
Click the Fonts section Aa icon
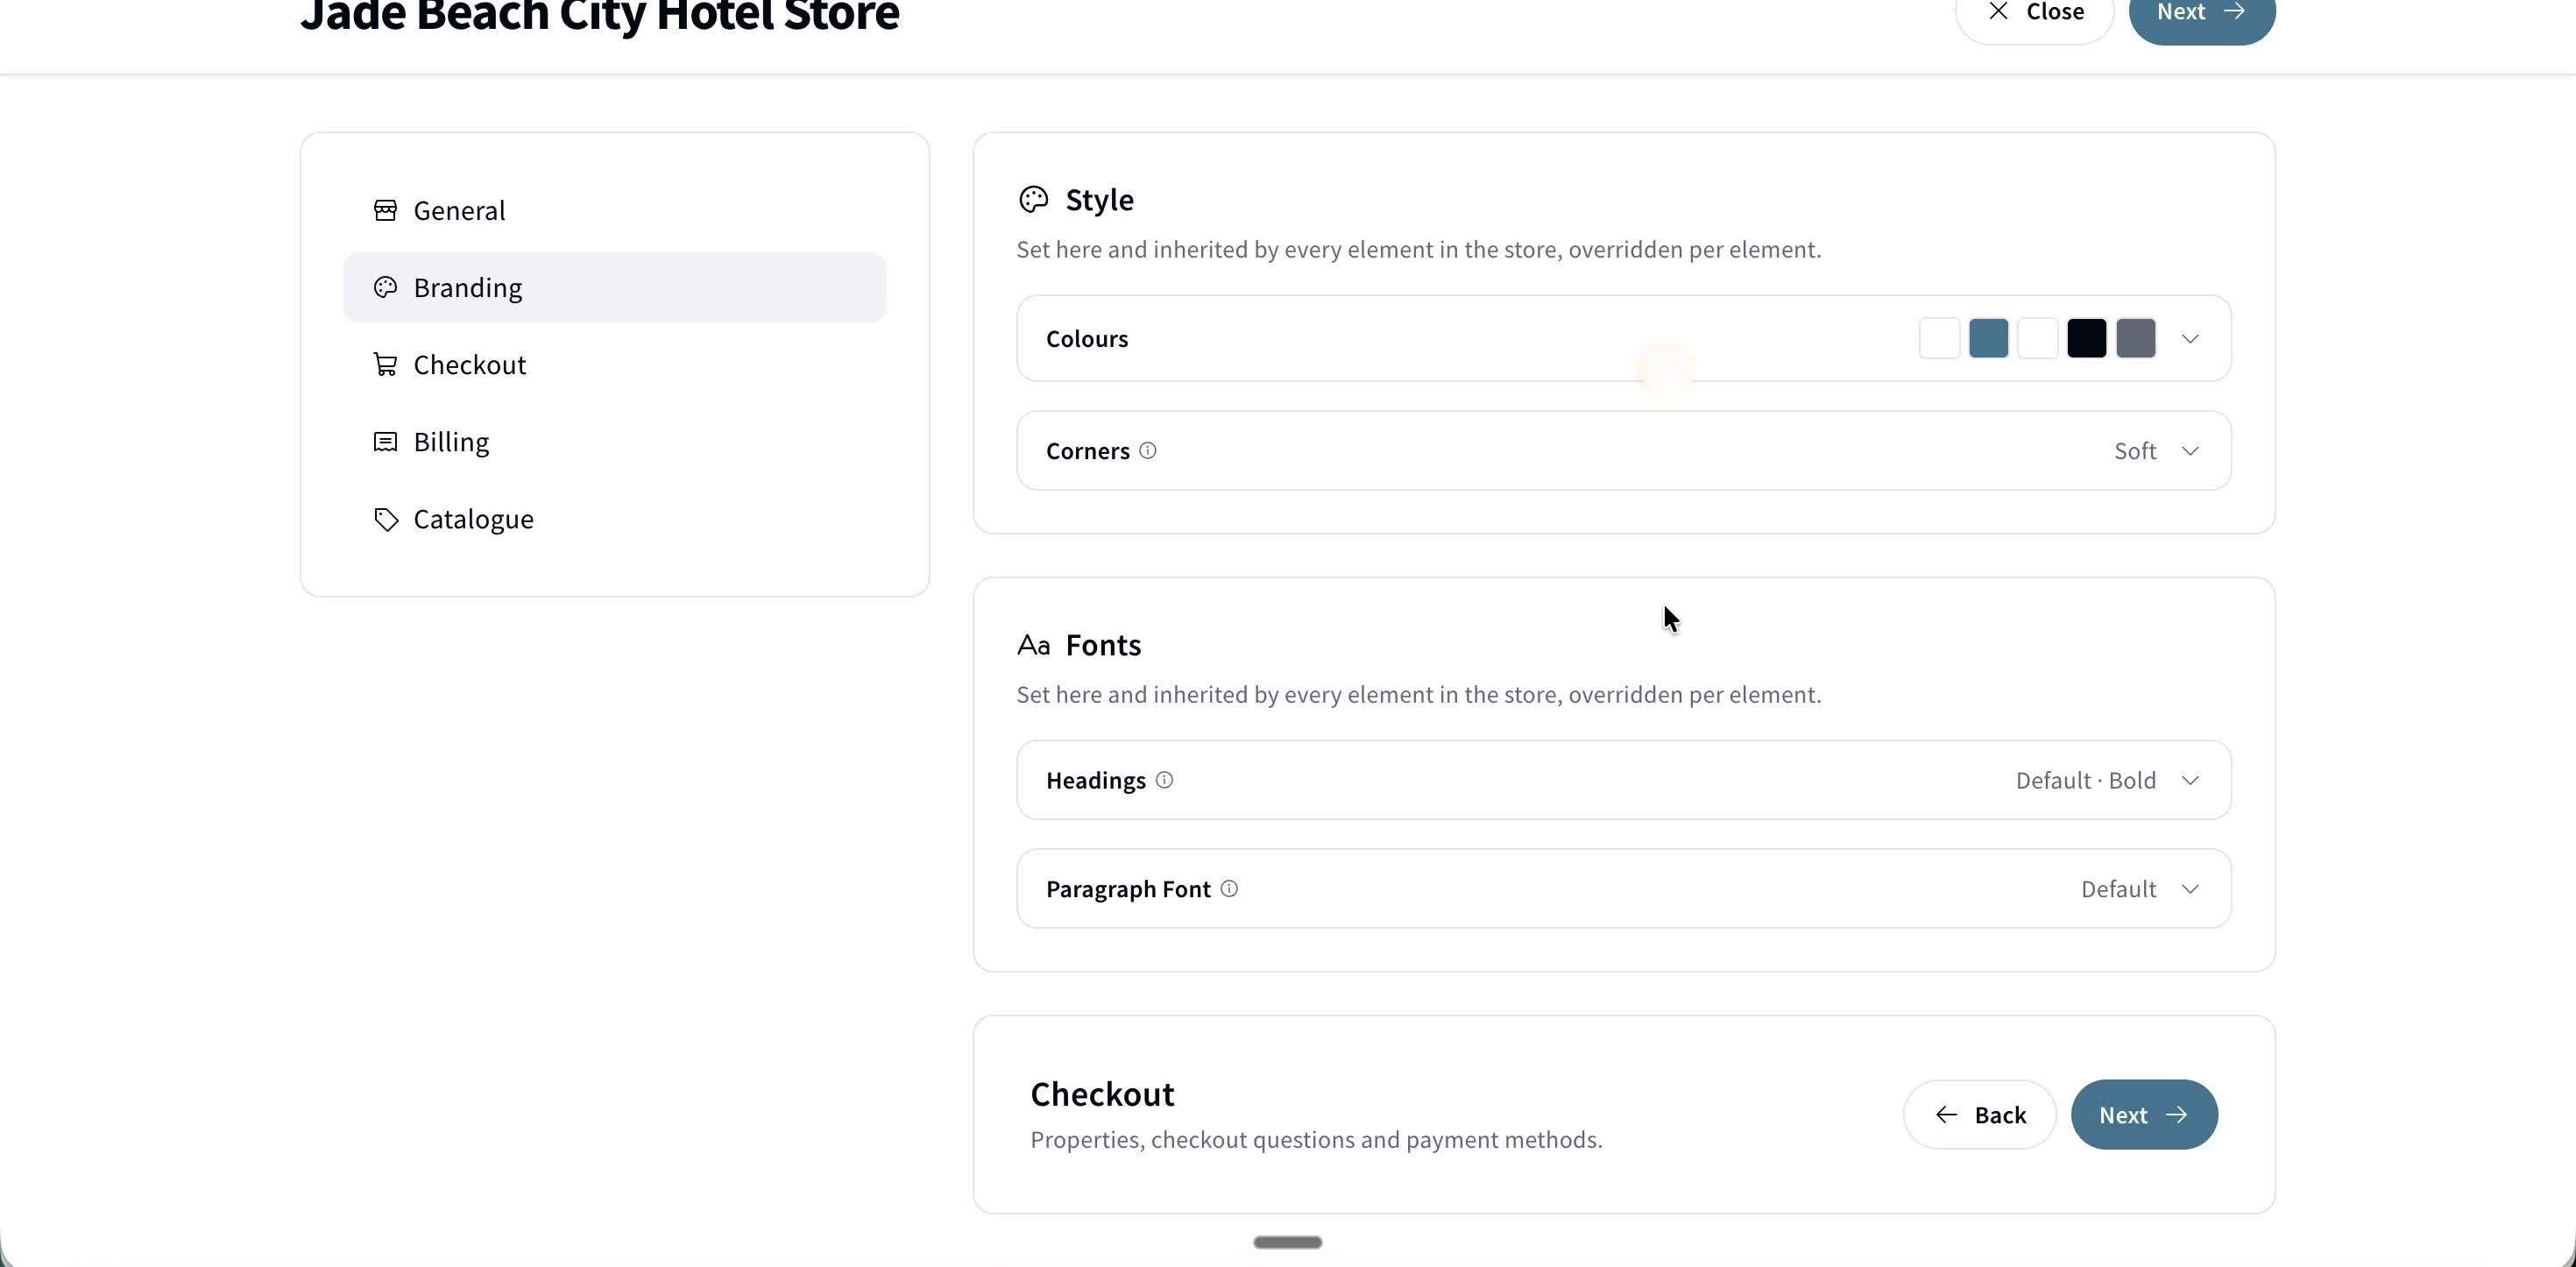1033,645
